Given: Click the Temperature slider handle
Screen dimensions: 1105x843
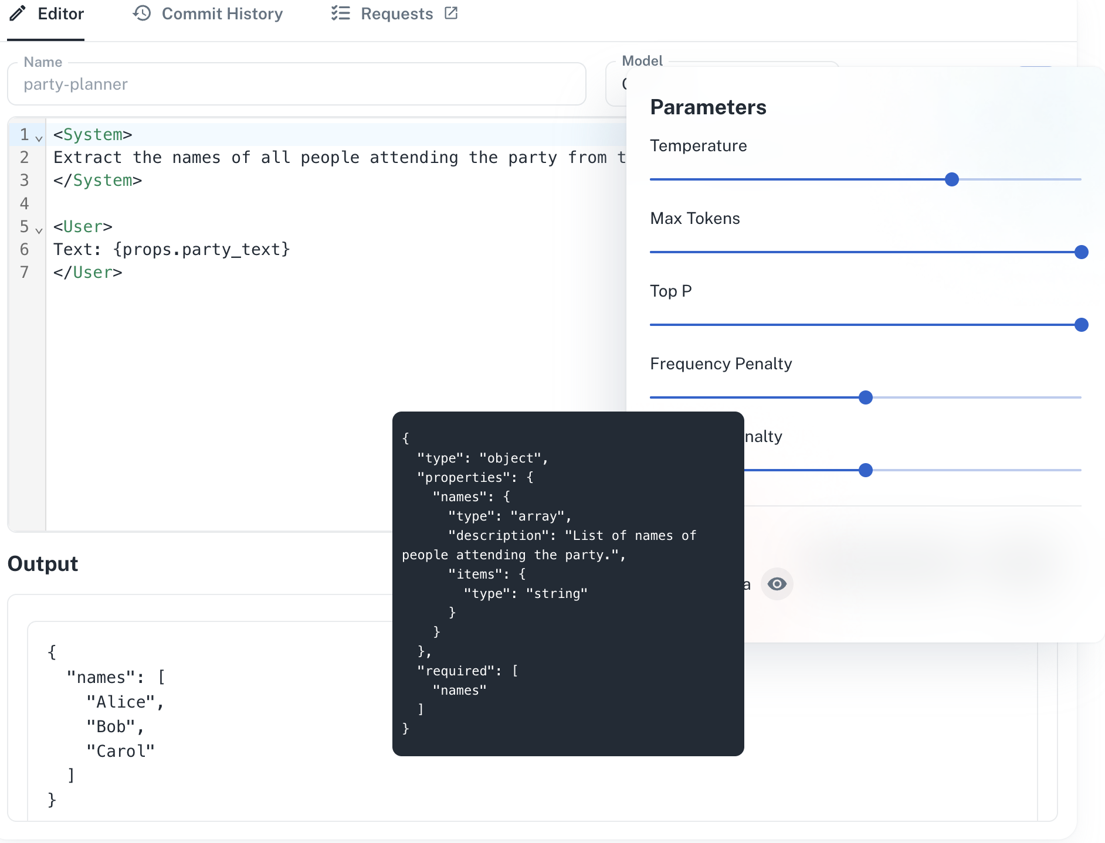Looking at the screenshot, I should point(951,179).
